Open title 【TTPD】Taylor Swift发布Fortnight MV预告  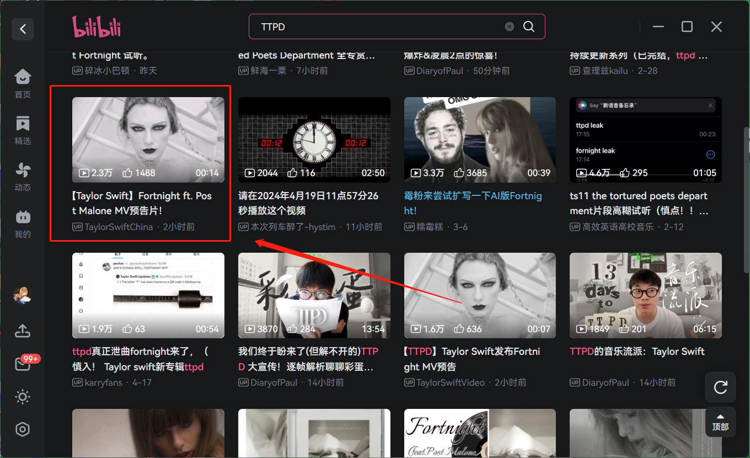pyautogui.click(x=472, y=359)
